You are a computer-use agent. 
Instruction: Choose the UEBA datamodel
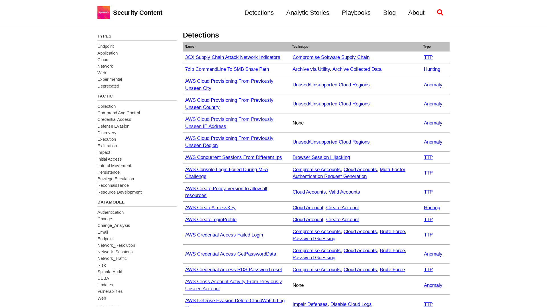click(103, 278)
